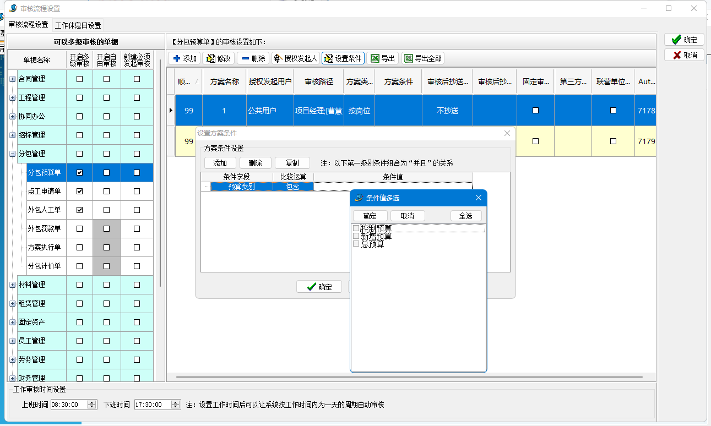The height and width of the screenshot is (426, 711).
Task: Expand the 合同管理 tree node
Action: pyautogui.click(x=13, y=79)
